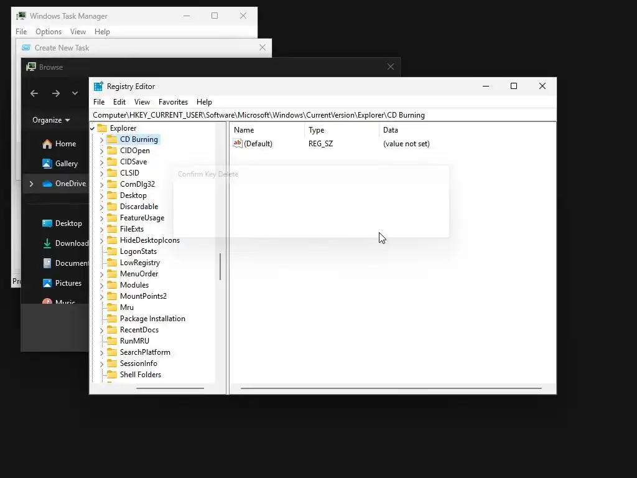The height and width of the screenshot is (478, 637).
Task: Click the tree pane vertical scrollbar
Action: click(220, 266)
